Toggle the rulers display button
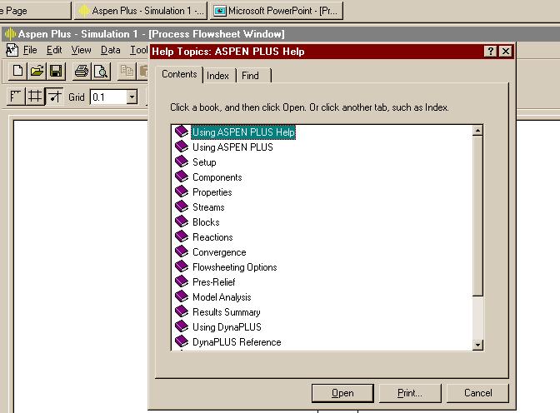This screenshot has width=560, height=413. click(16, 97)
